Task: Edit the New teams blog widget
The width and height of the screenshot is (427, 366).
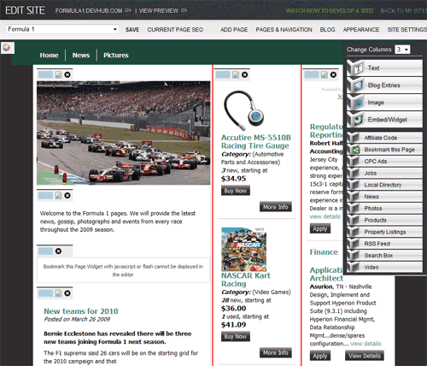Action: (x=58, y=293)
